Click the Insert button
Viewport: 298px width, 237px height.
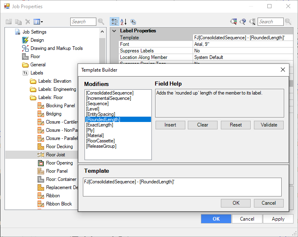coord(170,125)
